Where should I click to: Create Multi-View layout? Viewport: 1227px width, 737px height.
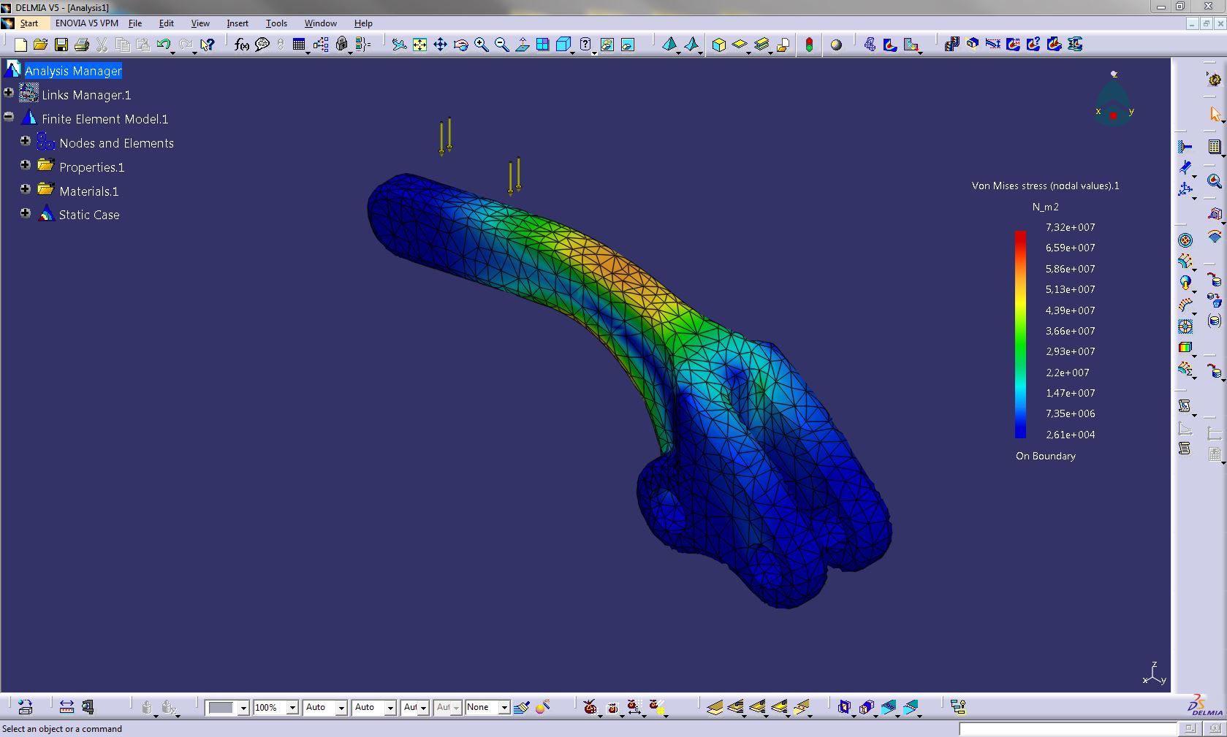pos(542,45)
